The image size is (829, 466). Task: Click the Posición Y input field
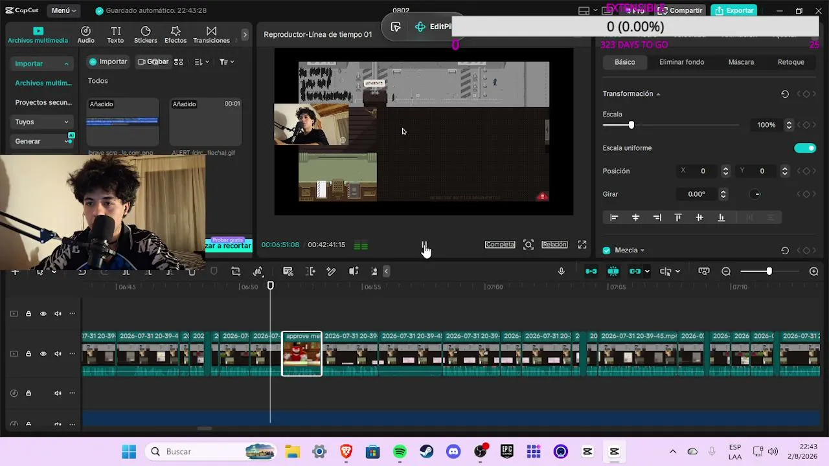pyautogui.click(x=763, y=171)
